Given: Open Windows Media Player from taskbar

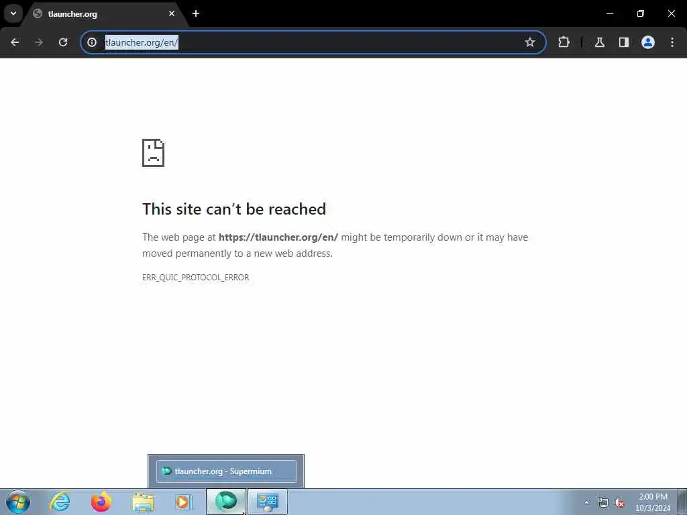Looking at the screenshot, I should [x=183, y=502].
